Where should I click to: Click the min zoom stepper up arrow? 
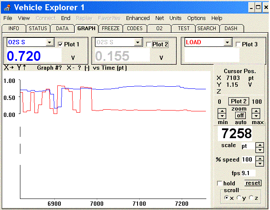click(x=222, y=111)
